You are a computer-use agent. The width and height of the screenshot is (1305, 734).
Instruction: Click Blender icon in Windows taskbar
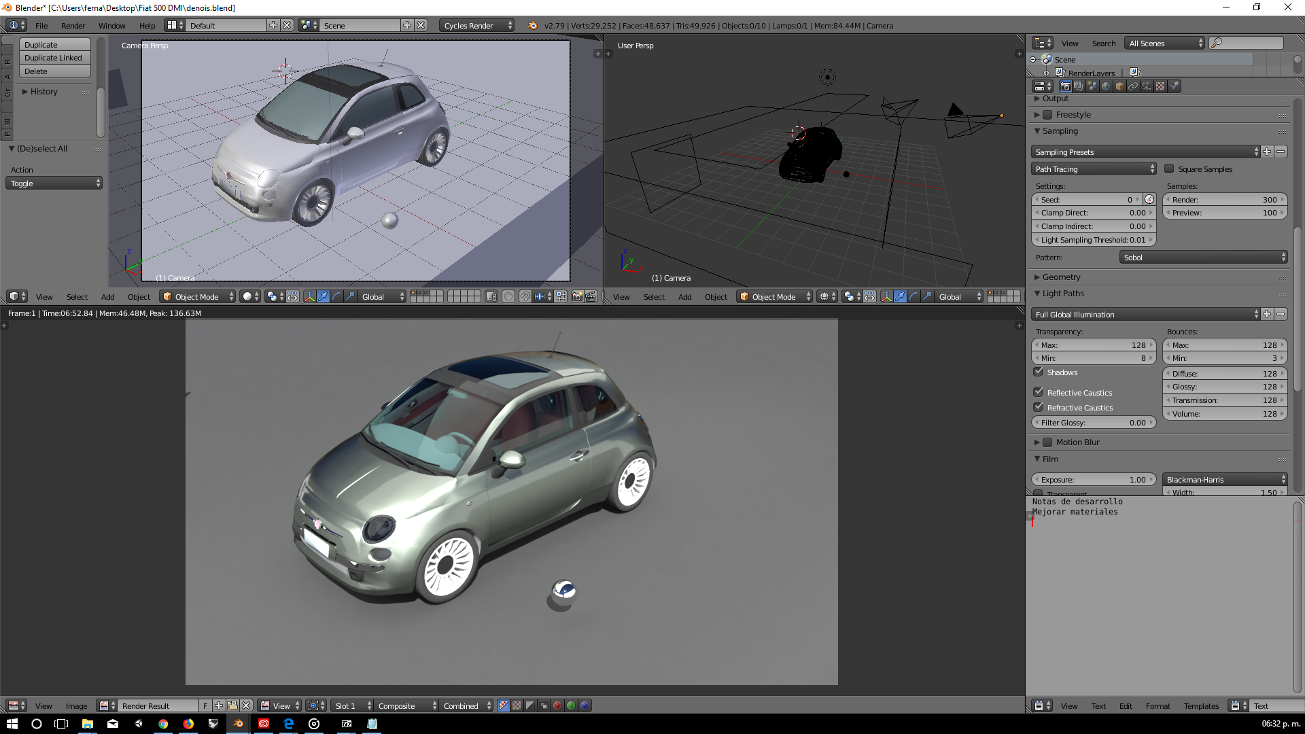(x=238, y=724)
